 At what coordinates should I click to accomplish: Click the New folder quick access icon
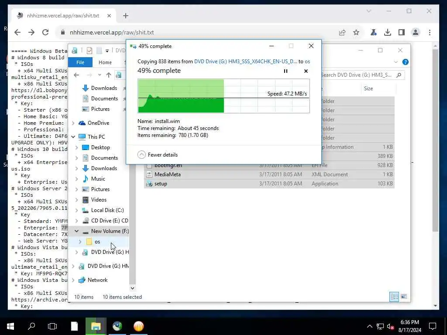point(99,51)
